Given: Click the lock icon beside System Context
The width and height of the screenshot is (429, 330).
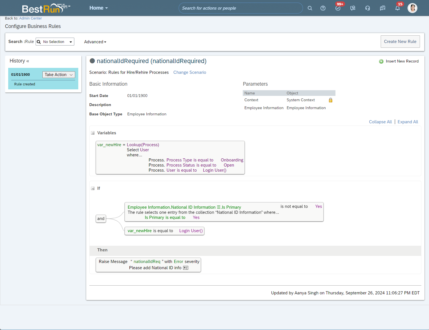Looking at the screenshot, I should 331,100.
